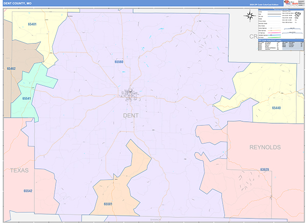Select the ZIP code label 65542
This screenshot has width=307, height=223.
(28, 191)
